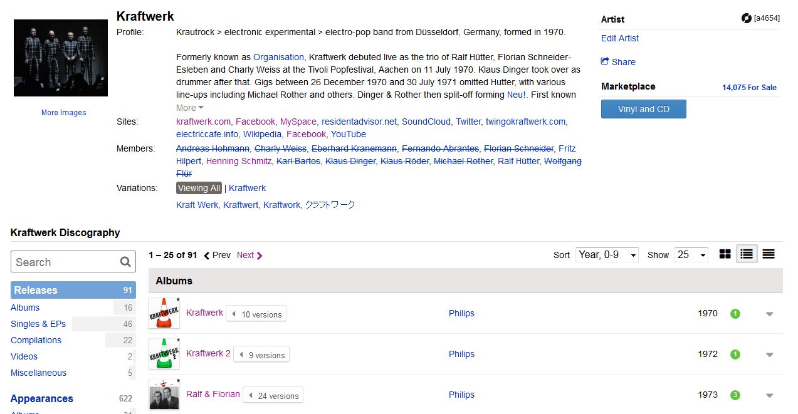Select the Miscellaneous filter

38,373
